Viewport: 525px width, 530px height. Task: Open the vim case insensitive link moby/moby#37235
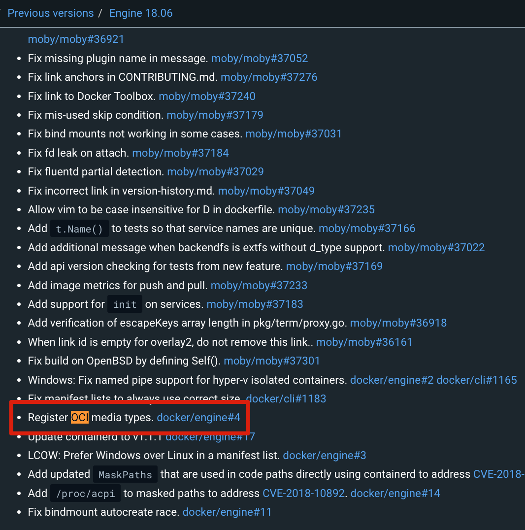[x=326, y=209]
